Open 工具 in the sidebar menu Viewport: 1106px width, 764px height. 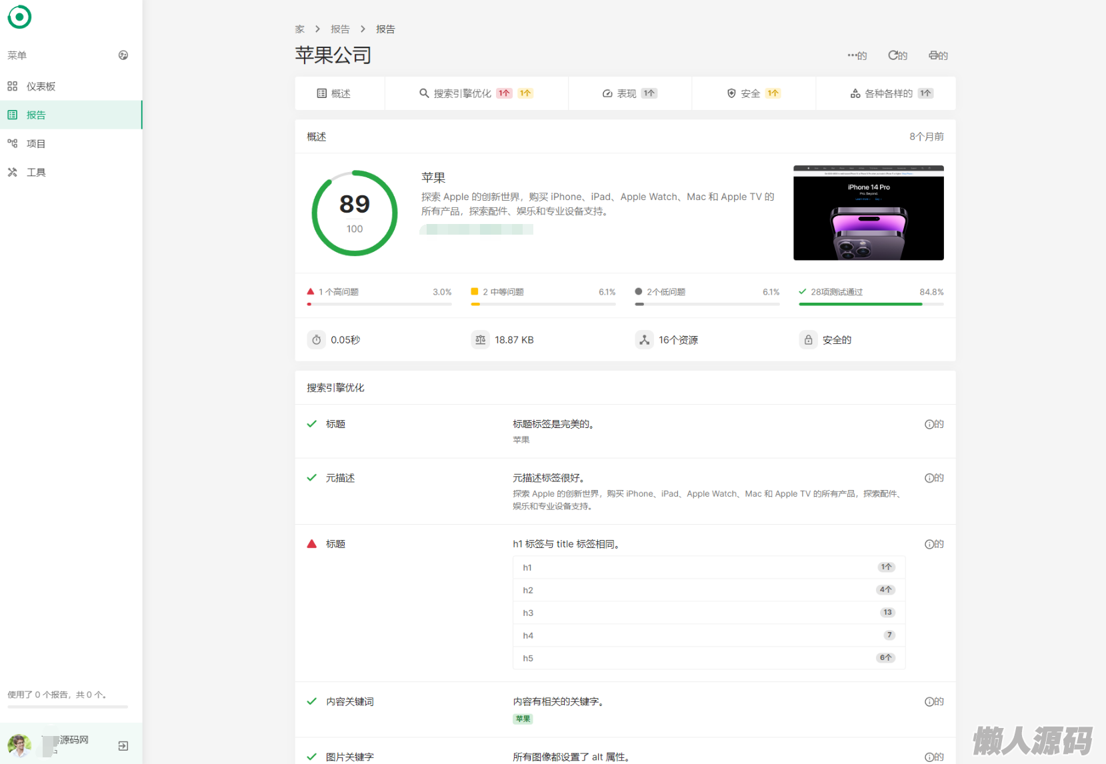tap(36, 173)
